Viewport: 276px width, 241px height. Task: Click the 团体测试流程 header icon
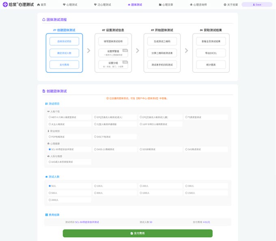[x=44, y=20]
